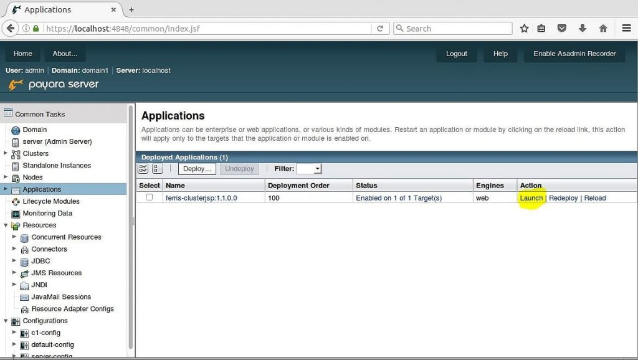Expand the Clusters tree node

click(5, 153)
